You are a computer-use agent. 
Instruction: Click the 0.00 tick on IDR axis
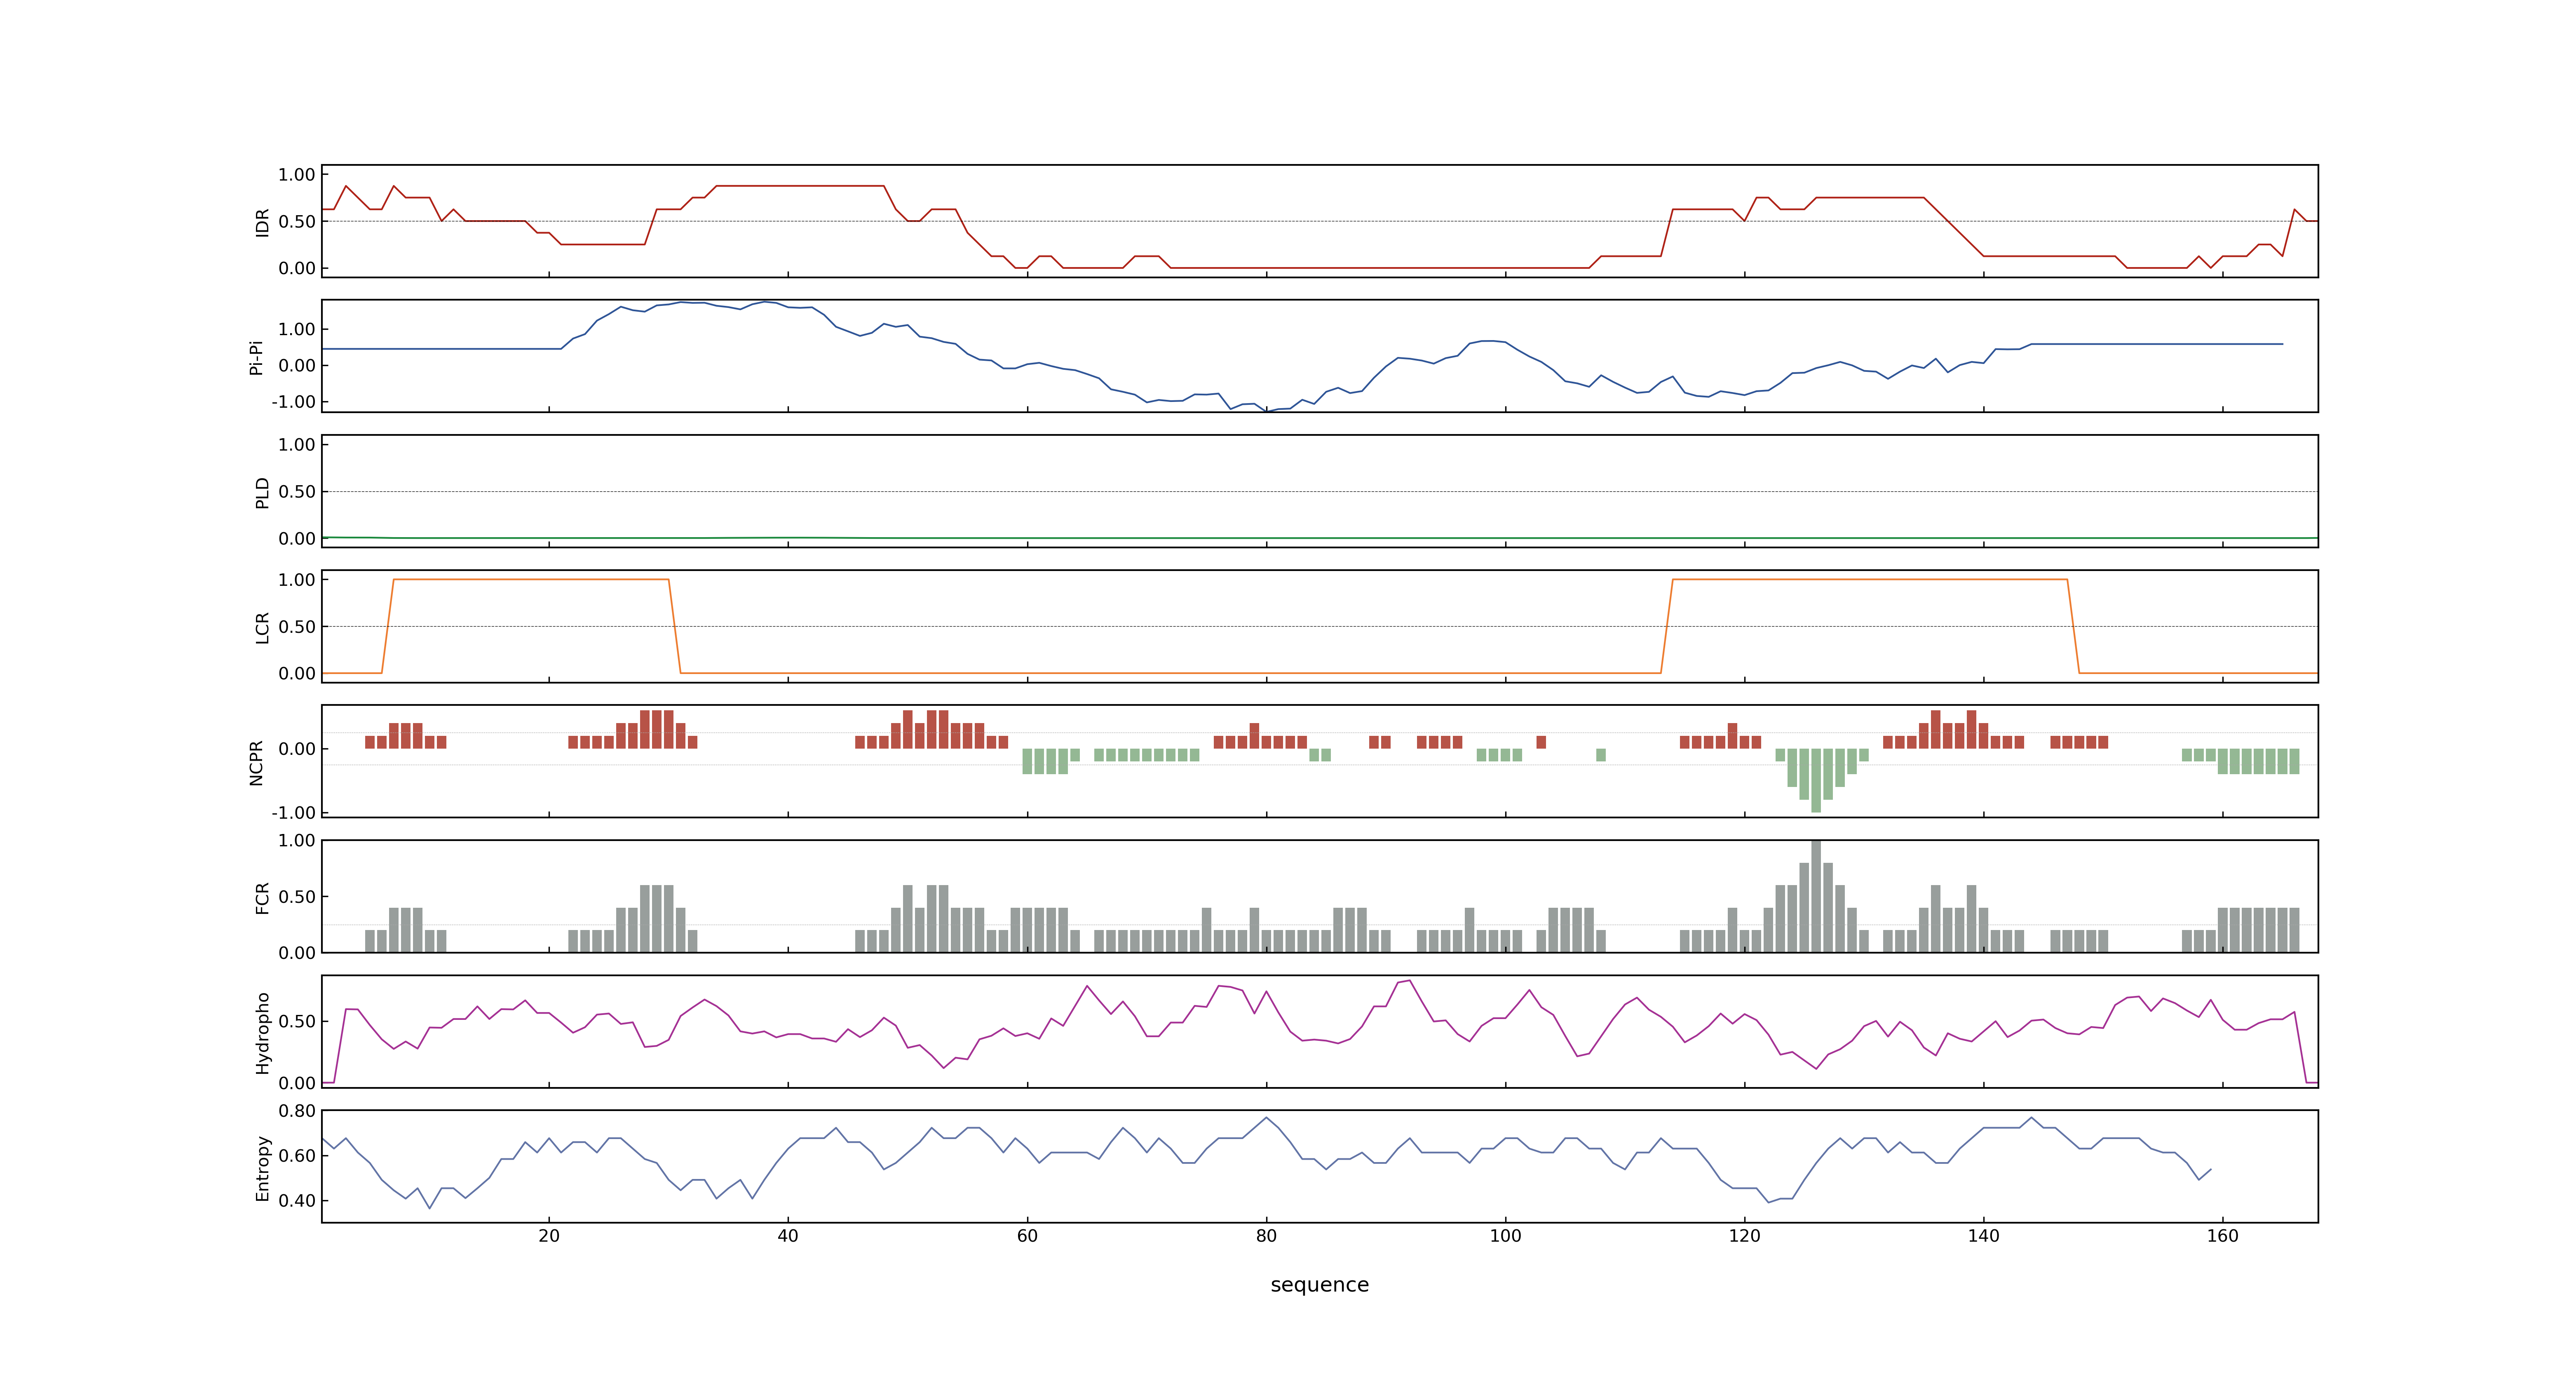[297, 268]
